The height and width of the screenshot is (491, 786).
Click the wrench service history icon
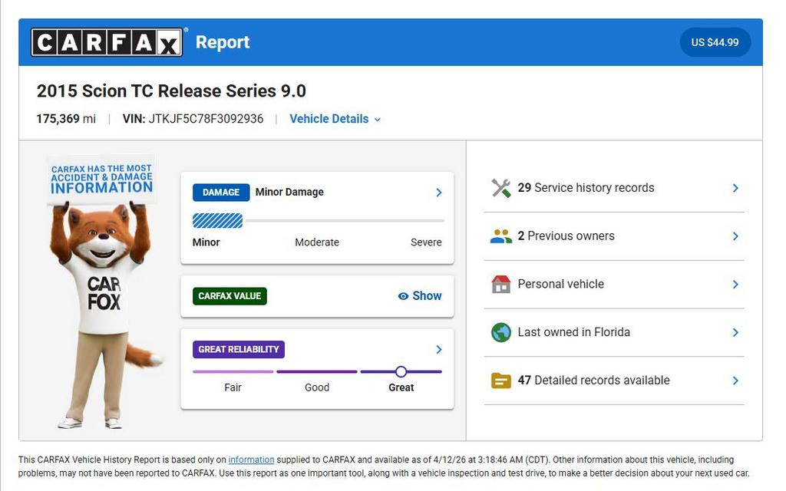pos(500,188)
